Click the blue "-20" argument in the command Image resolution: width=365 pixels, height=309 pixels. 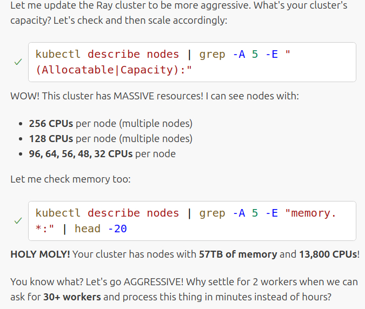pyautogui.click(x=117, y=229)
